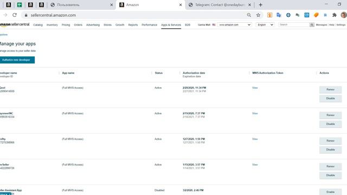The height and width of the screenshot is (195, 347).
Task: Go forward in browser history
Action: click(5, 15)
